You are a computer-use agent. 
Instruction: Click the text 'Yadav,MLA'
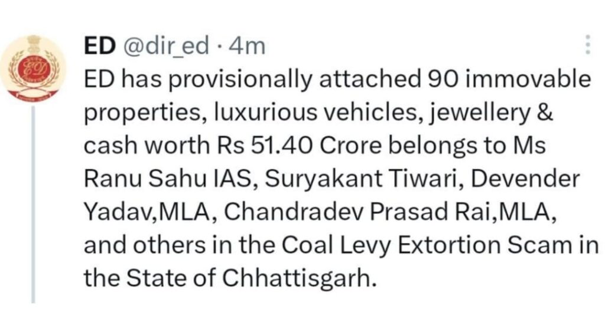(149, 213)
